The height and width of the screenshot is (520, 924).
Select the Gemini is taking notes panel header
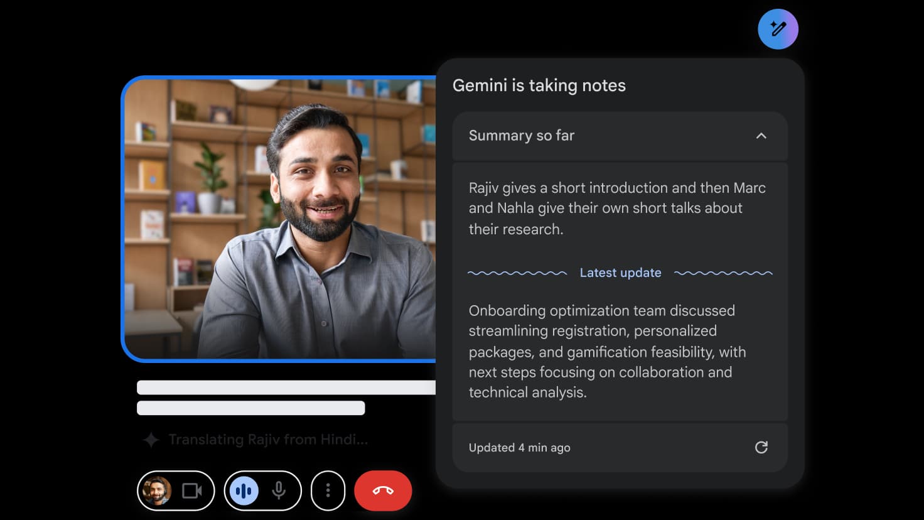(539, 85)
